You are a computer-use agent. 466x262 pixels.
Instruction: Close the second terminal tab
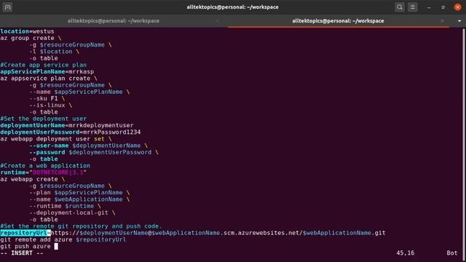tap(442, 21)
